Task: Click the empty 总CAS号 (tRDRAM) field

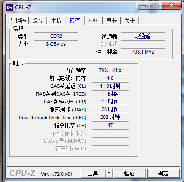Action: 110,141
